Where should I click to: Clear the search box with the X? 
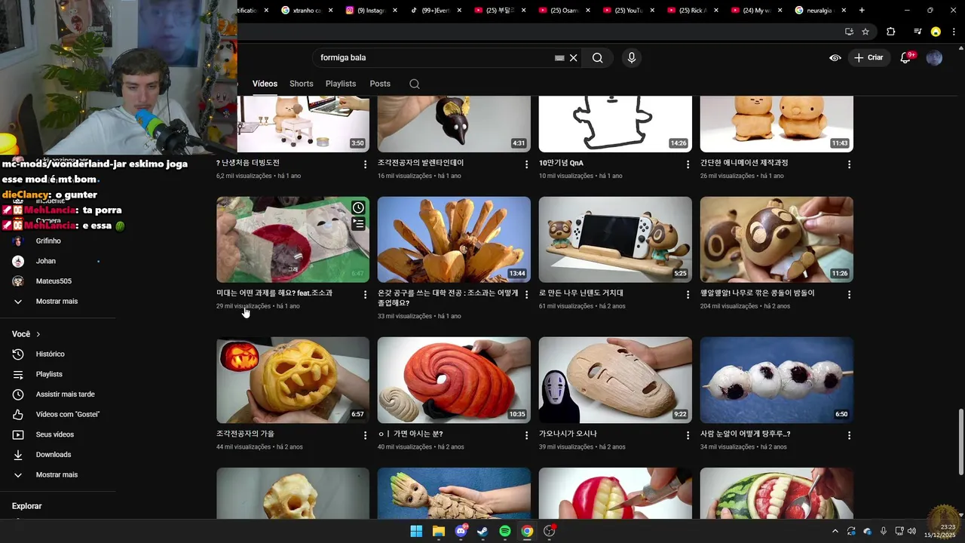click(x=574, y=57)
